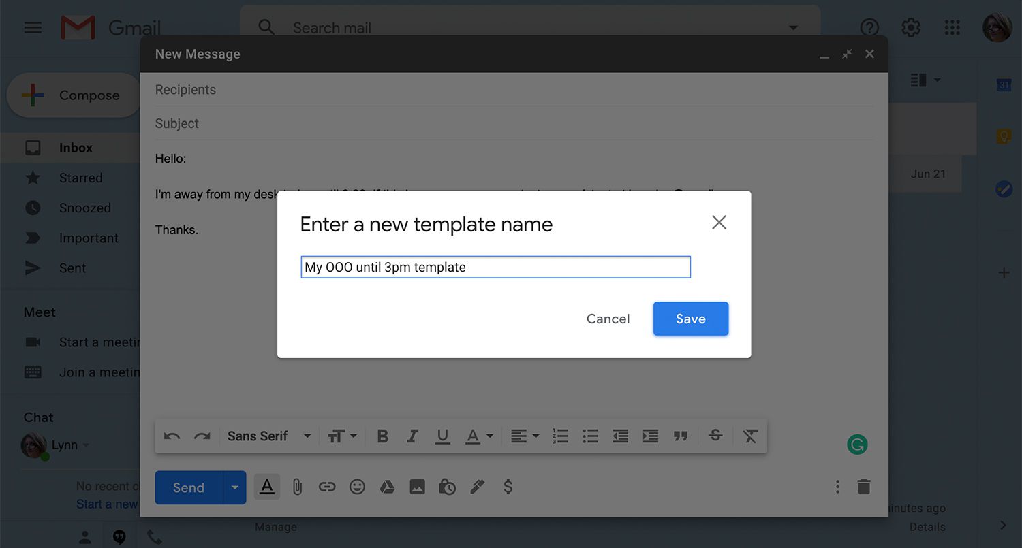Discard draft with the trash icon
Image resolution: width=1022 pixels, height=548 pixels.
[x=864, y=487]
